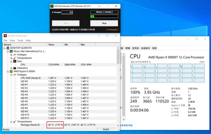Click the Stop button in CPU Burner

(x=104, y=23)
